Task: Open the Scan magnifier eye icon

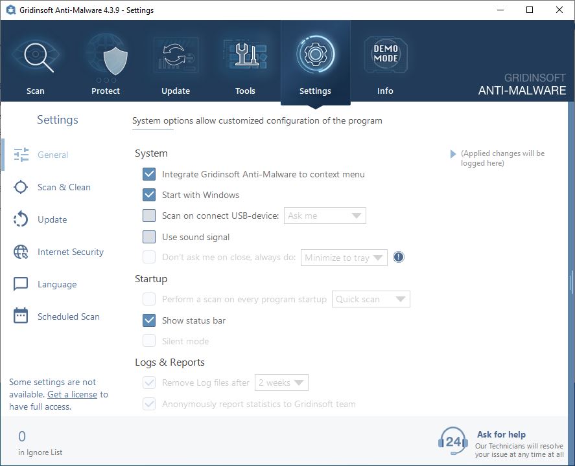Action: coord(36,56)
